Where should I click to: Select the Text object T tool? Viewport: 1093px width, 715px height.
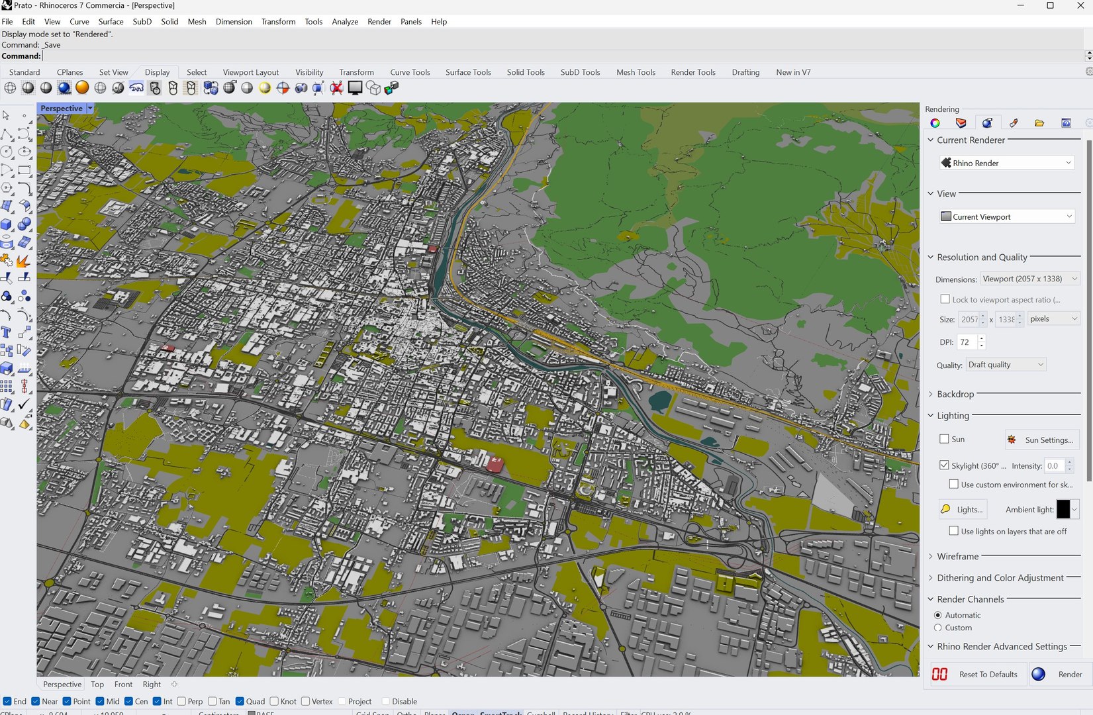(7, 332)
